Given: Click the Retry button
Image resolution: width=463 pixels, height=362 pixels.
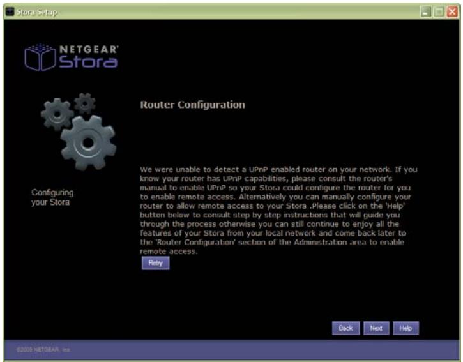Looking at the screenshot, I should [155, 263].
